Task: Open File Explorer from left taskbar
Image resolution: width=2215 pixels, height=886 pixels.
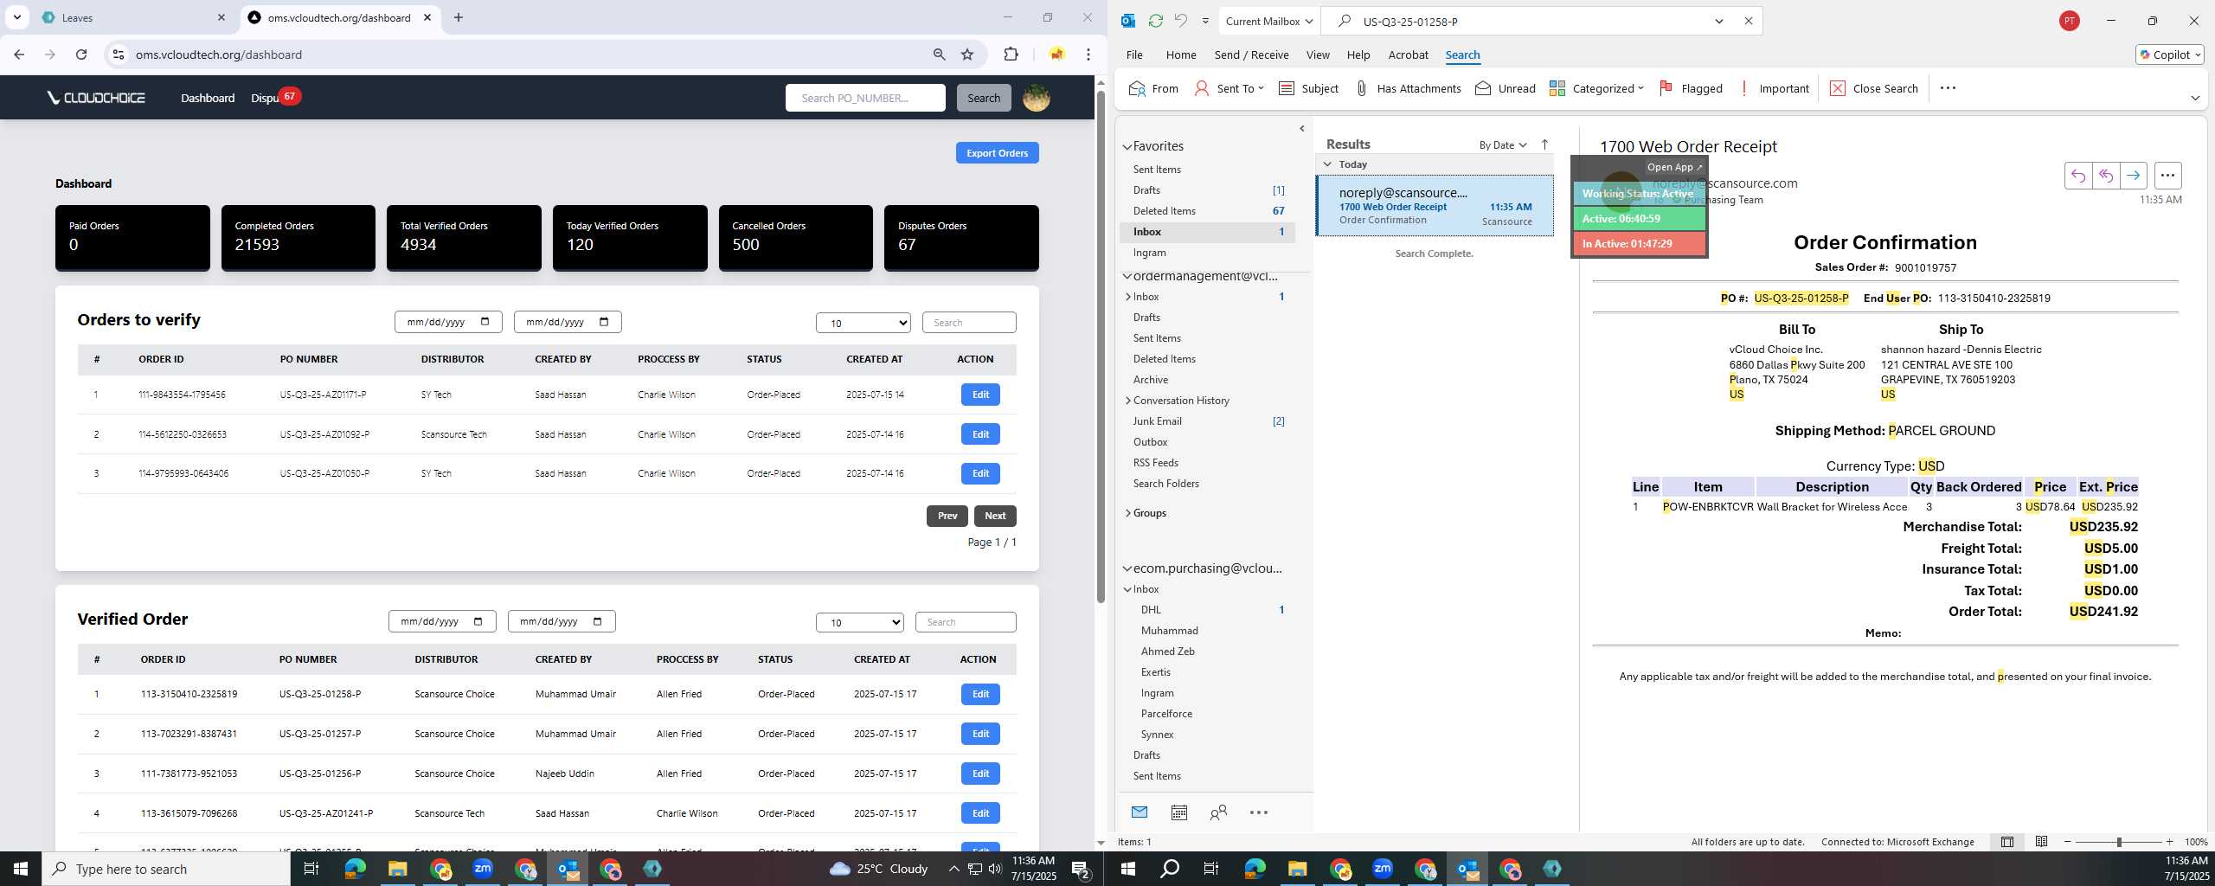Action: coord(397,869)
